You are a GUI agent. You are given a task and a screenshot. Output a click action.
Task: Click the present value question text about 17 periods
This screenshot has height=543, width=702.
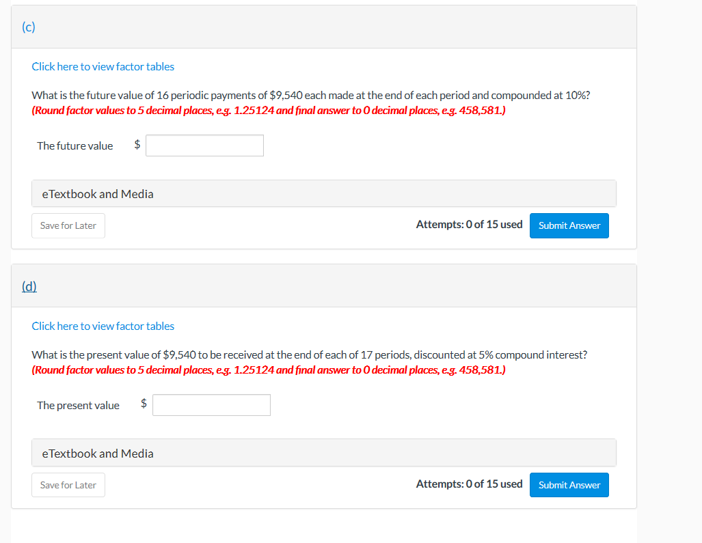click(310, 354)
